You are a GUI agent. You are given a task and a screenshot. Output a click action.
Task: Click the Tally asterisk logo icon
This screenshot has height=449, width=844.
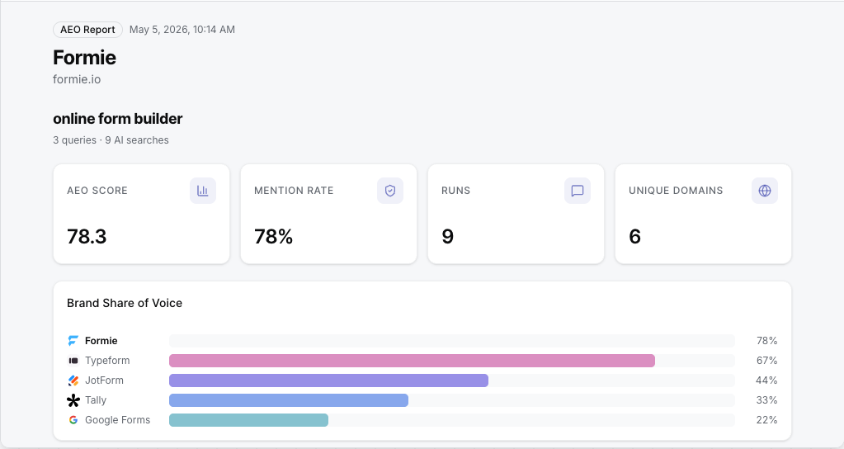tap(73, 400)
